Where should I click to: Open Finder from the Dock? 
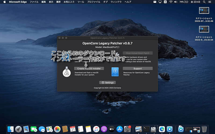[10, 129]
